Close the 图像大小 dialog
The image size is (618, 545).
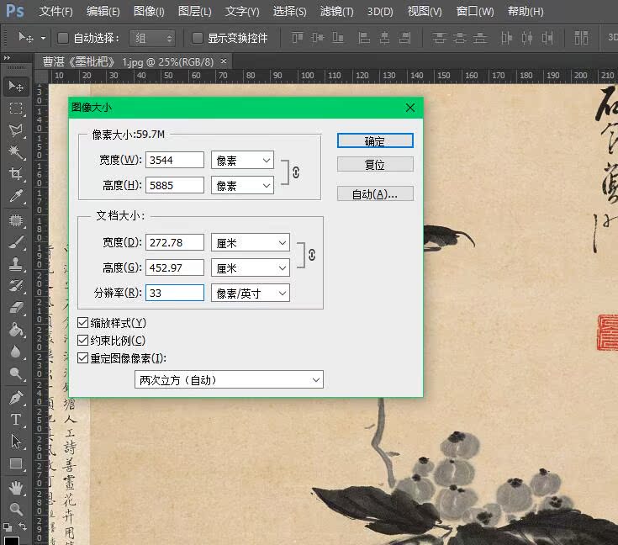[x=410, y=108]
